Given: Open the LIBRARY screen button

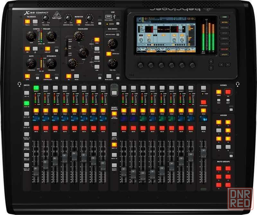Looking at the screenshot, I should coord(225,38).
